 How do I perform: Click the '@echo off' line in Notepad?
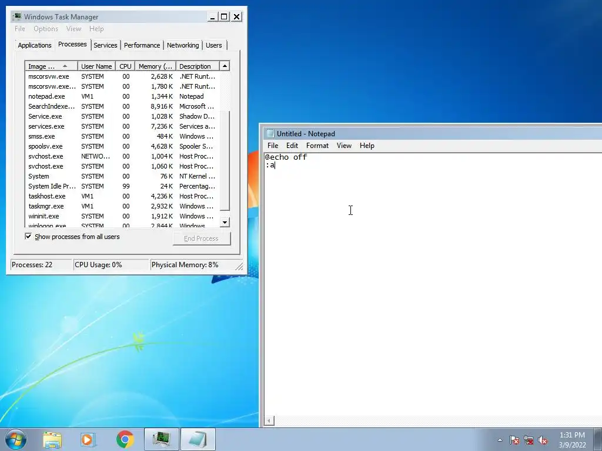click(286, 157)
